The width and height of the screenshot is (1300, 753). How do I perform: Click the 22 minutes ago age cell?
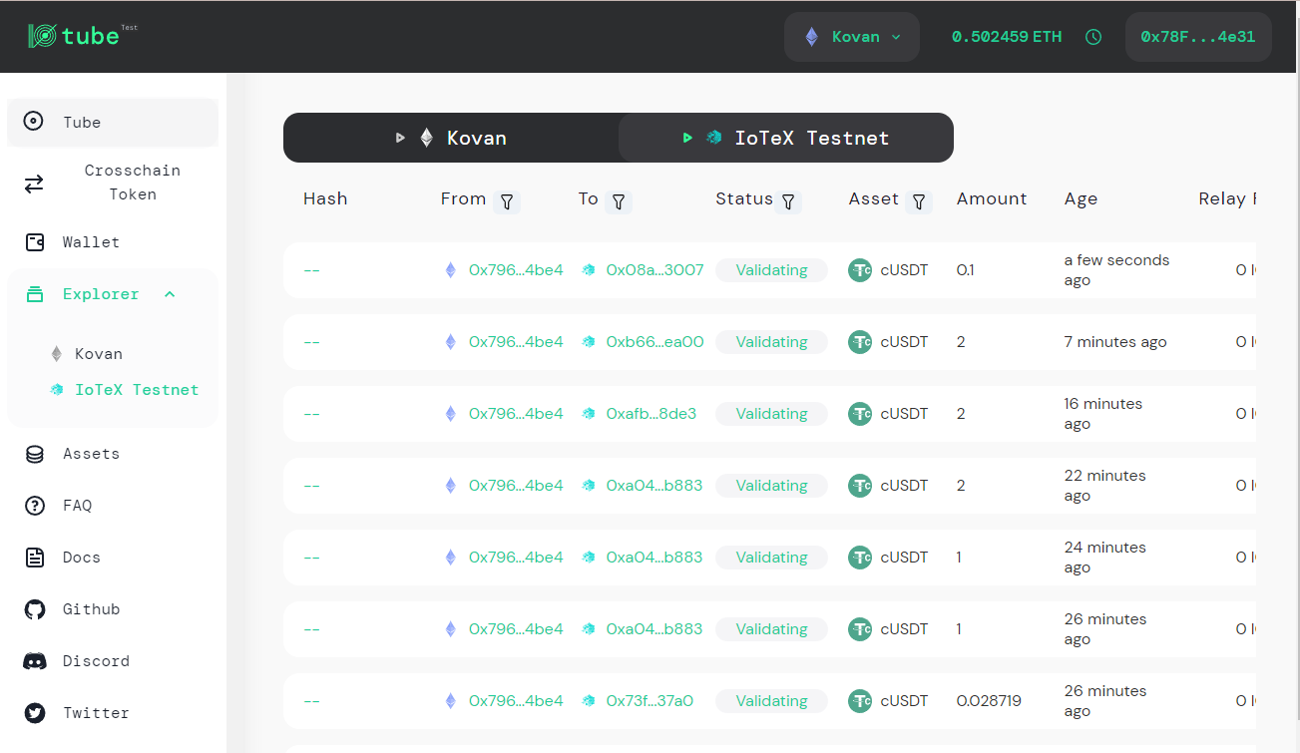[1105, 486]
